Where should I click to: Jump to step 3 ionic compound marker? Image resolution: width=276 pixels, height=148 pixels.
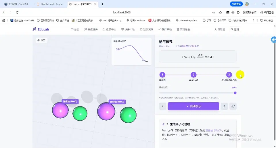pyautogui.click(x=229, y=75)
